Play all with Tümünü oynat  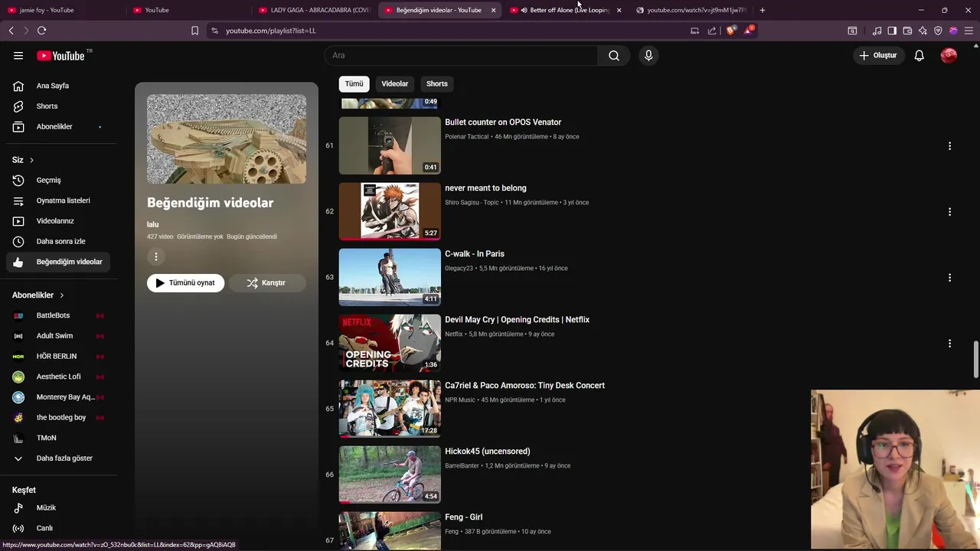pyautogui.click(x=185, y=282)
